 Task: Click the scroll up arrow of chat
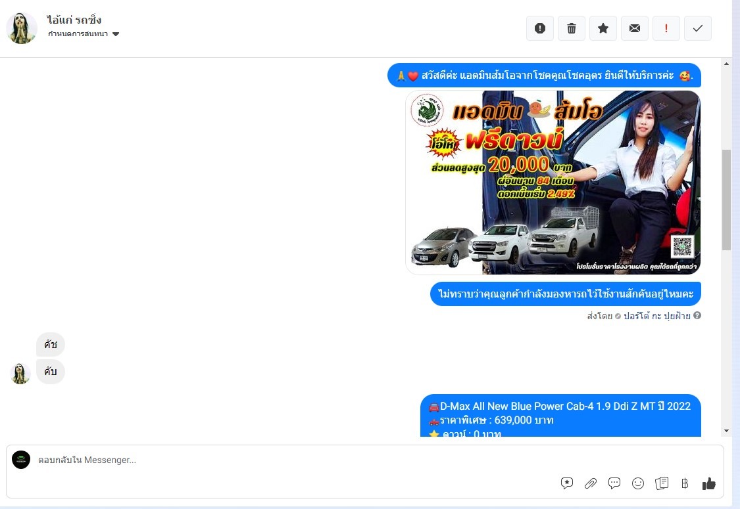pyautogui.click(x=726, y=64)
